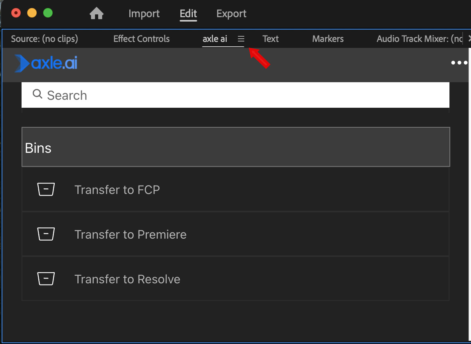The height and width of the screenshot is (344, 471).
Task: Select the Transfer to Resolve bin icon
Action: [x=46, y=279]
